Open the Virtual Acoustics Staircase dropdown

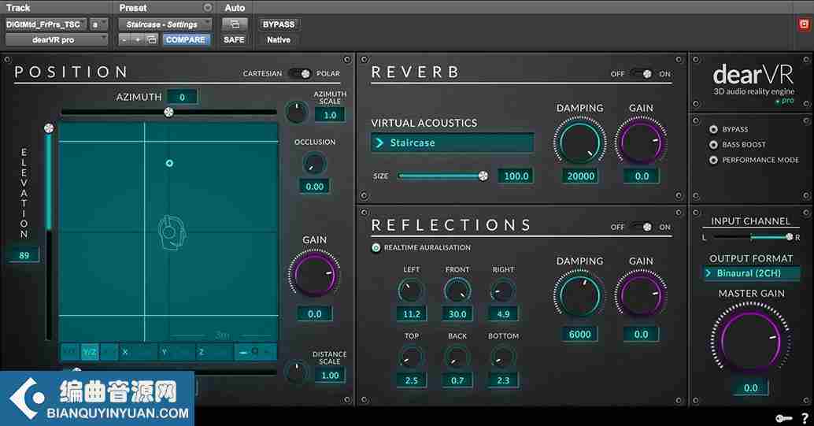click(453, 143)
